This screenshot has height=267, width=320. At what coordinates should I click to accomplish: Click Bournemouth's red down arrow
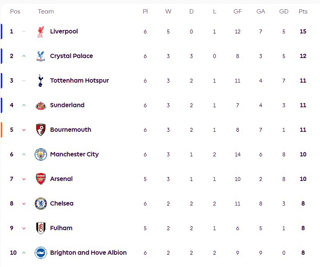24,130
